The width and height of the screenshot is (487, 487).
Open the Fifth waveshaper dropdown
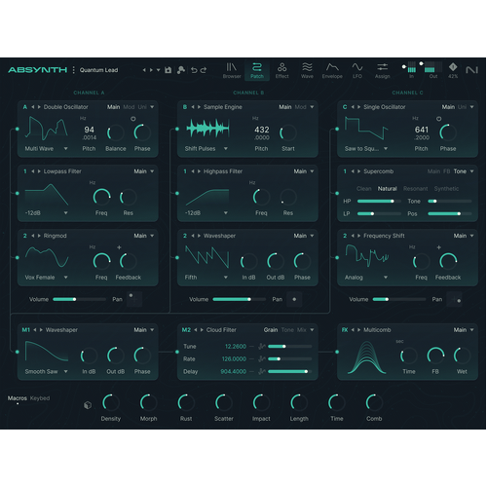[206, 278]
